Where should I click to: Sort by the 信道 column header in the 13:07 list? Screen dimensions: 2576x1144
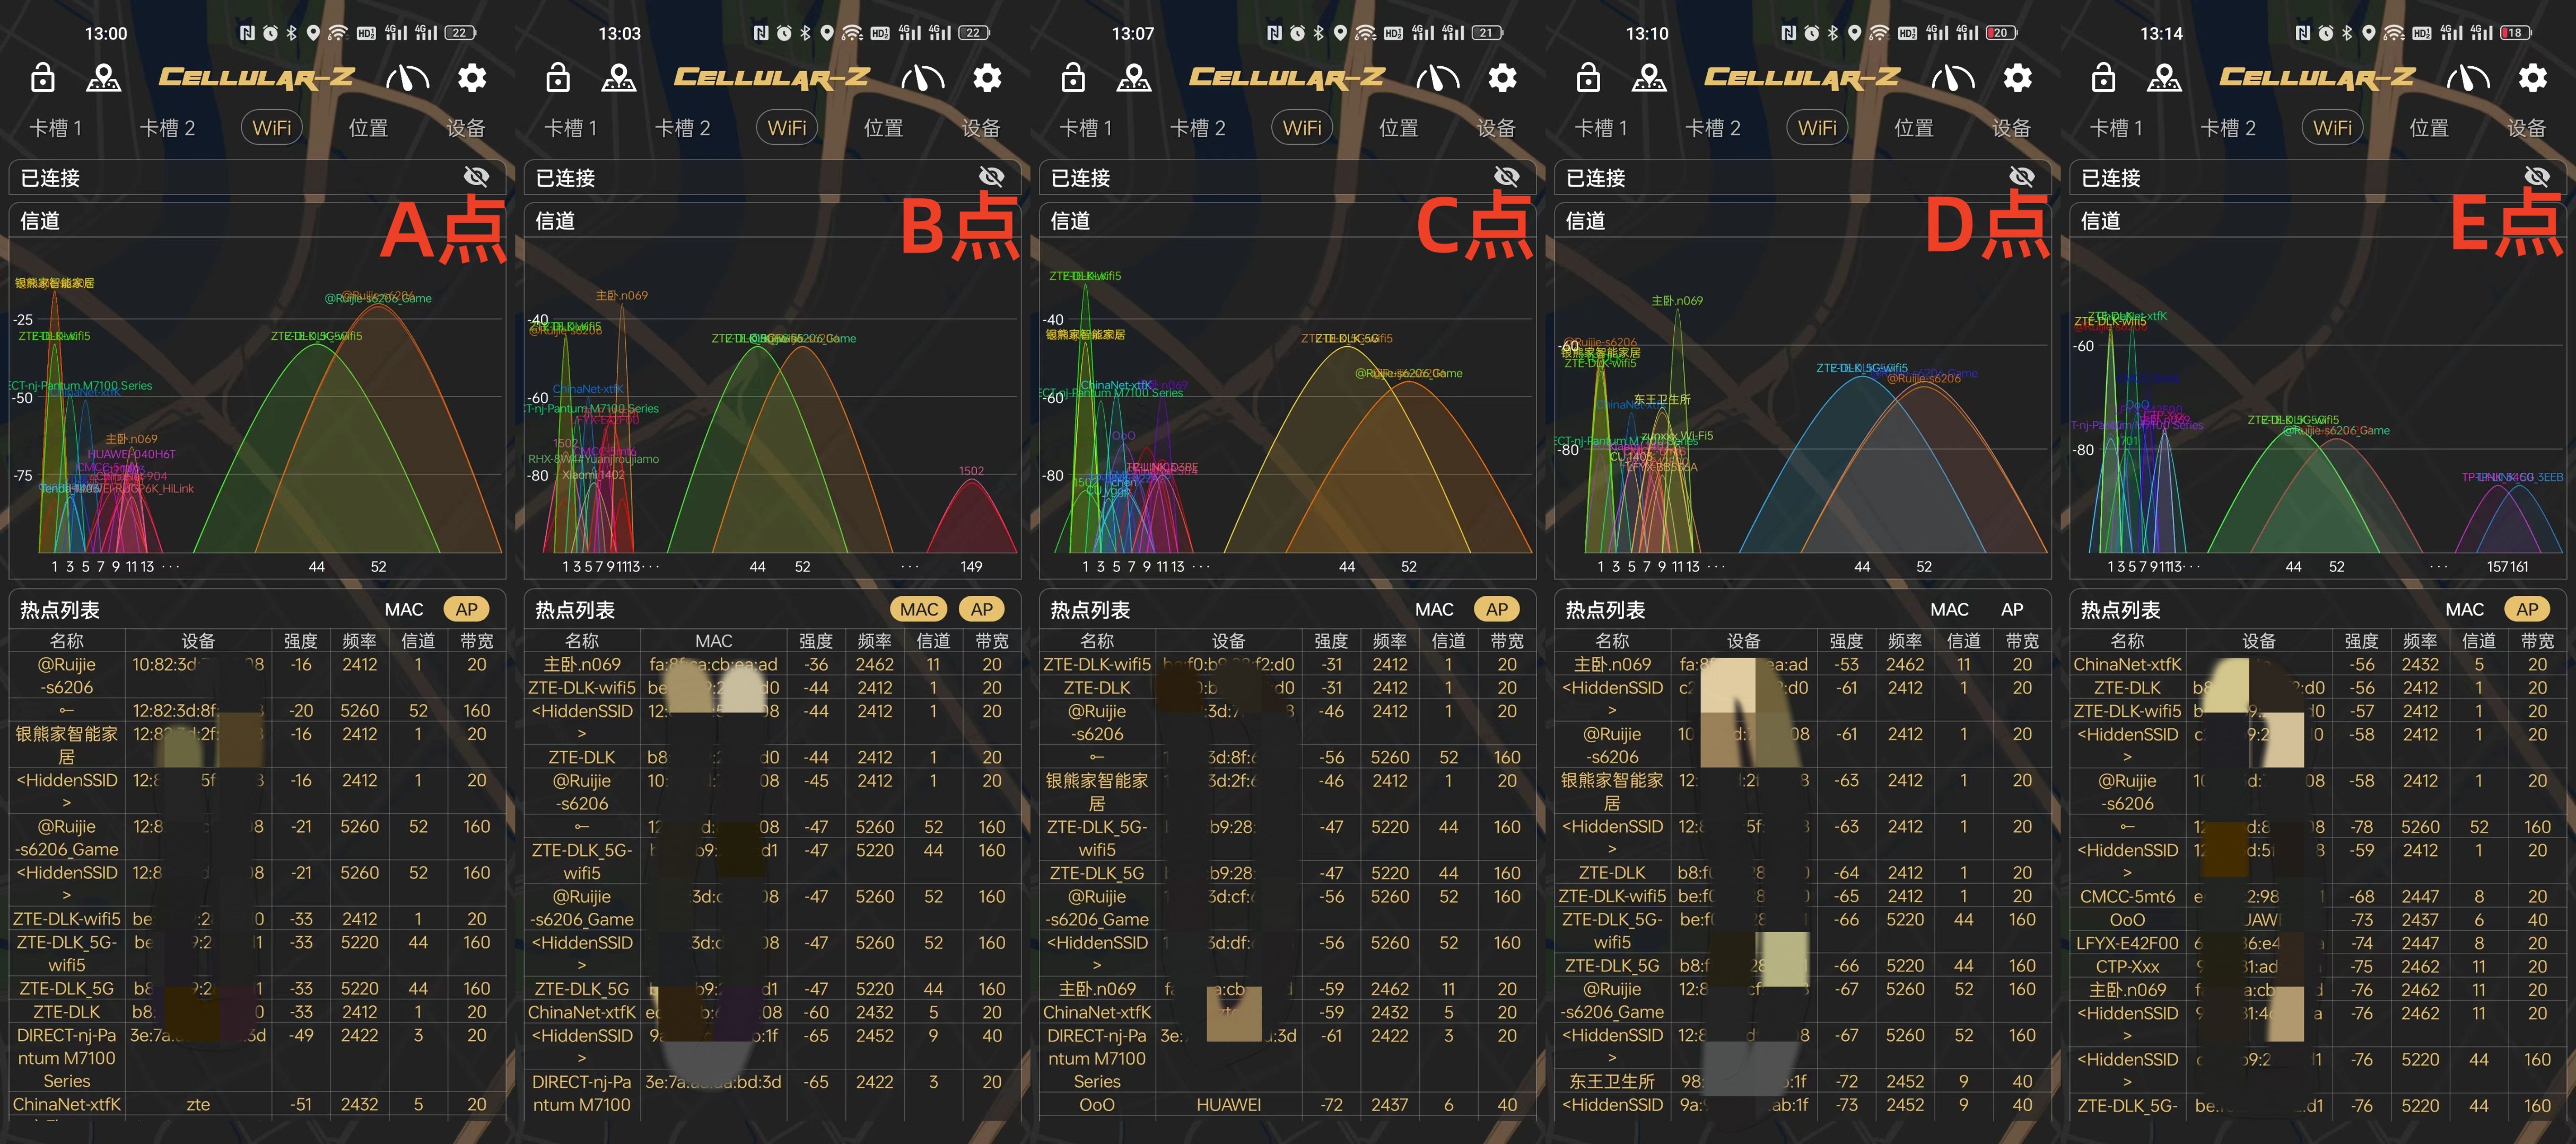tap(1448, 640)
